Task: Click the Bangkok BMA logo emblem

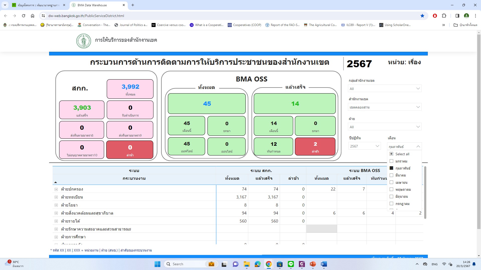Action: tap(83, 41)
